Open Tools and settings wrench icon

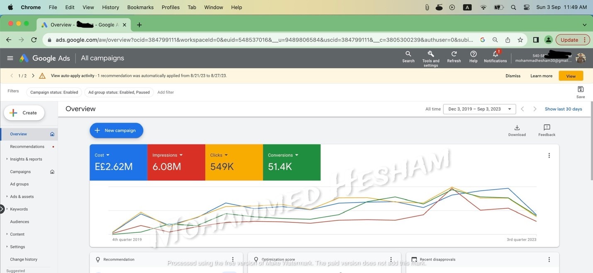coord(430,54)
